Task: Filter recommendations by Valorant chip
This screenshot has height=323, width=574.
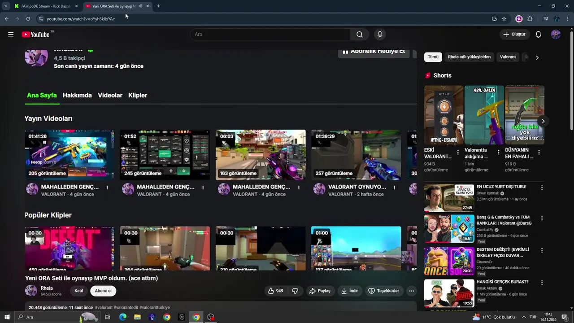Action: [508, 57]
